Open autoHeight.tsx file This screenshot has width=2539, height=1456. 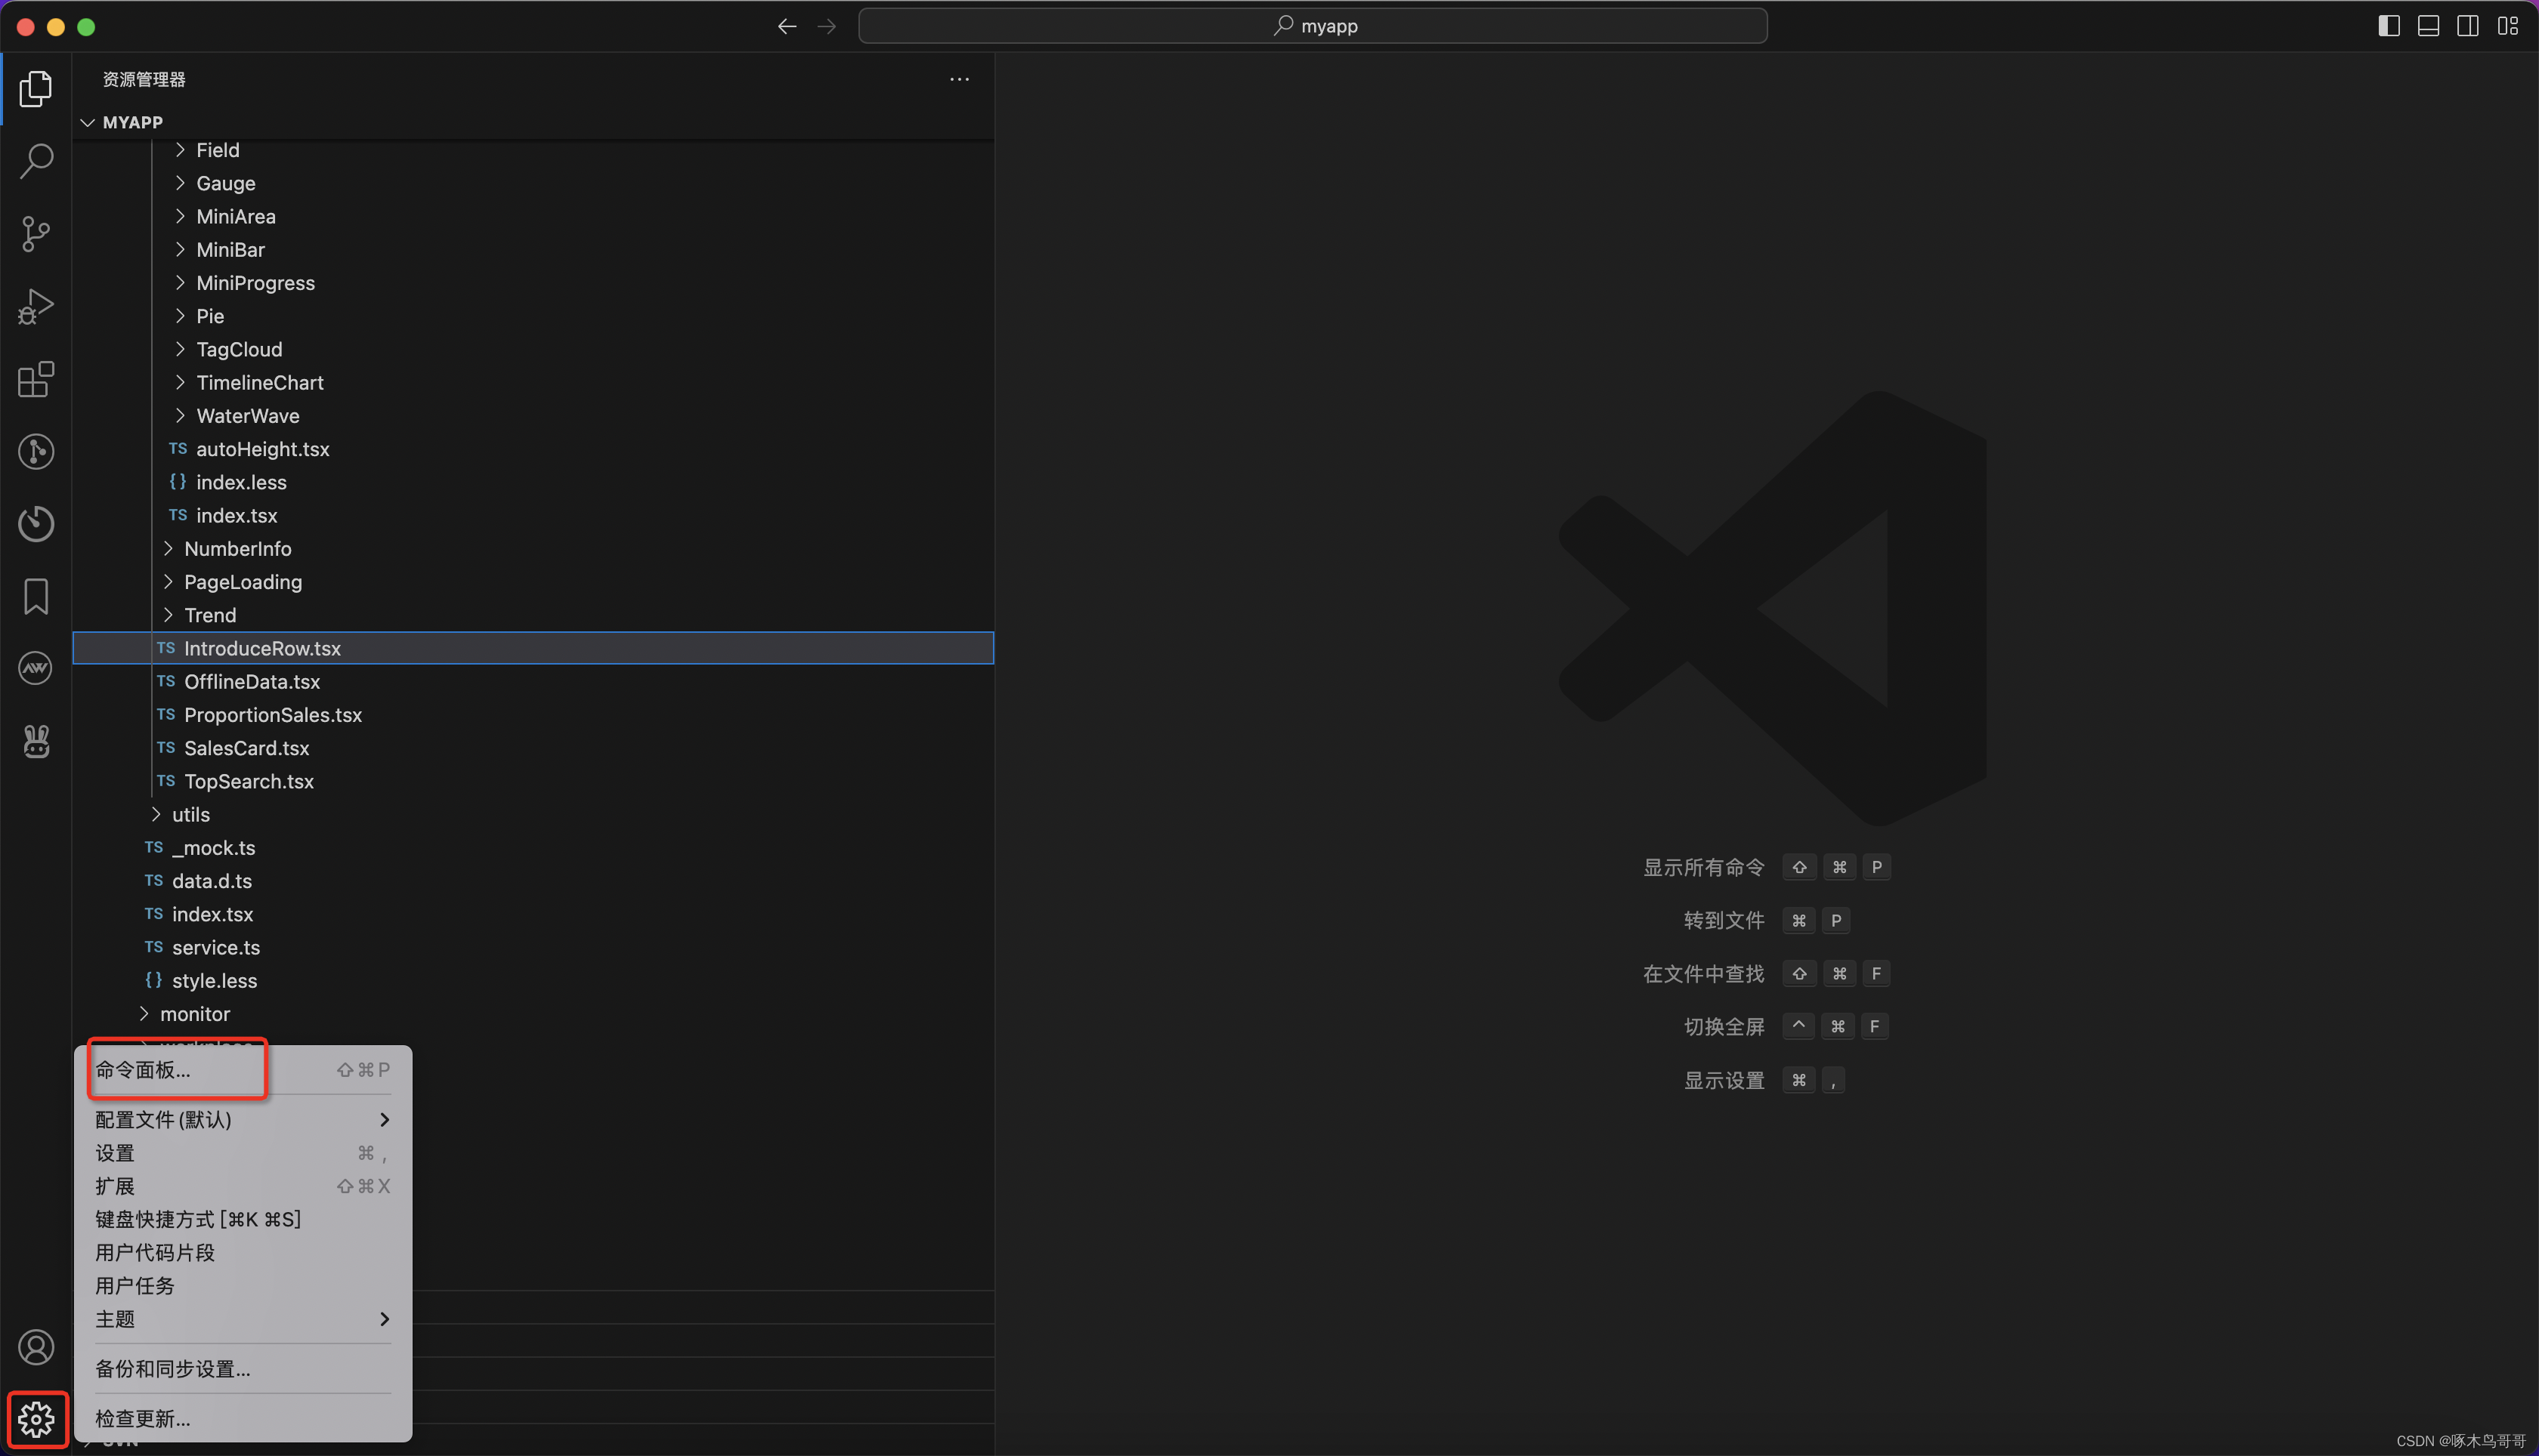tap(533, 449)
